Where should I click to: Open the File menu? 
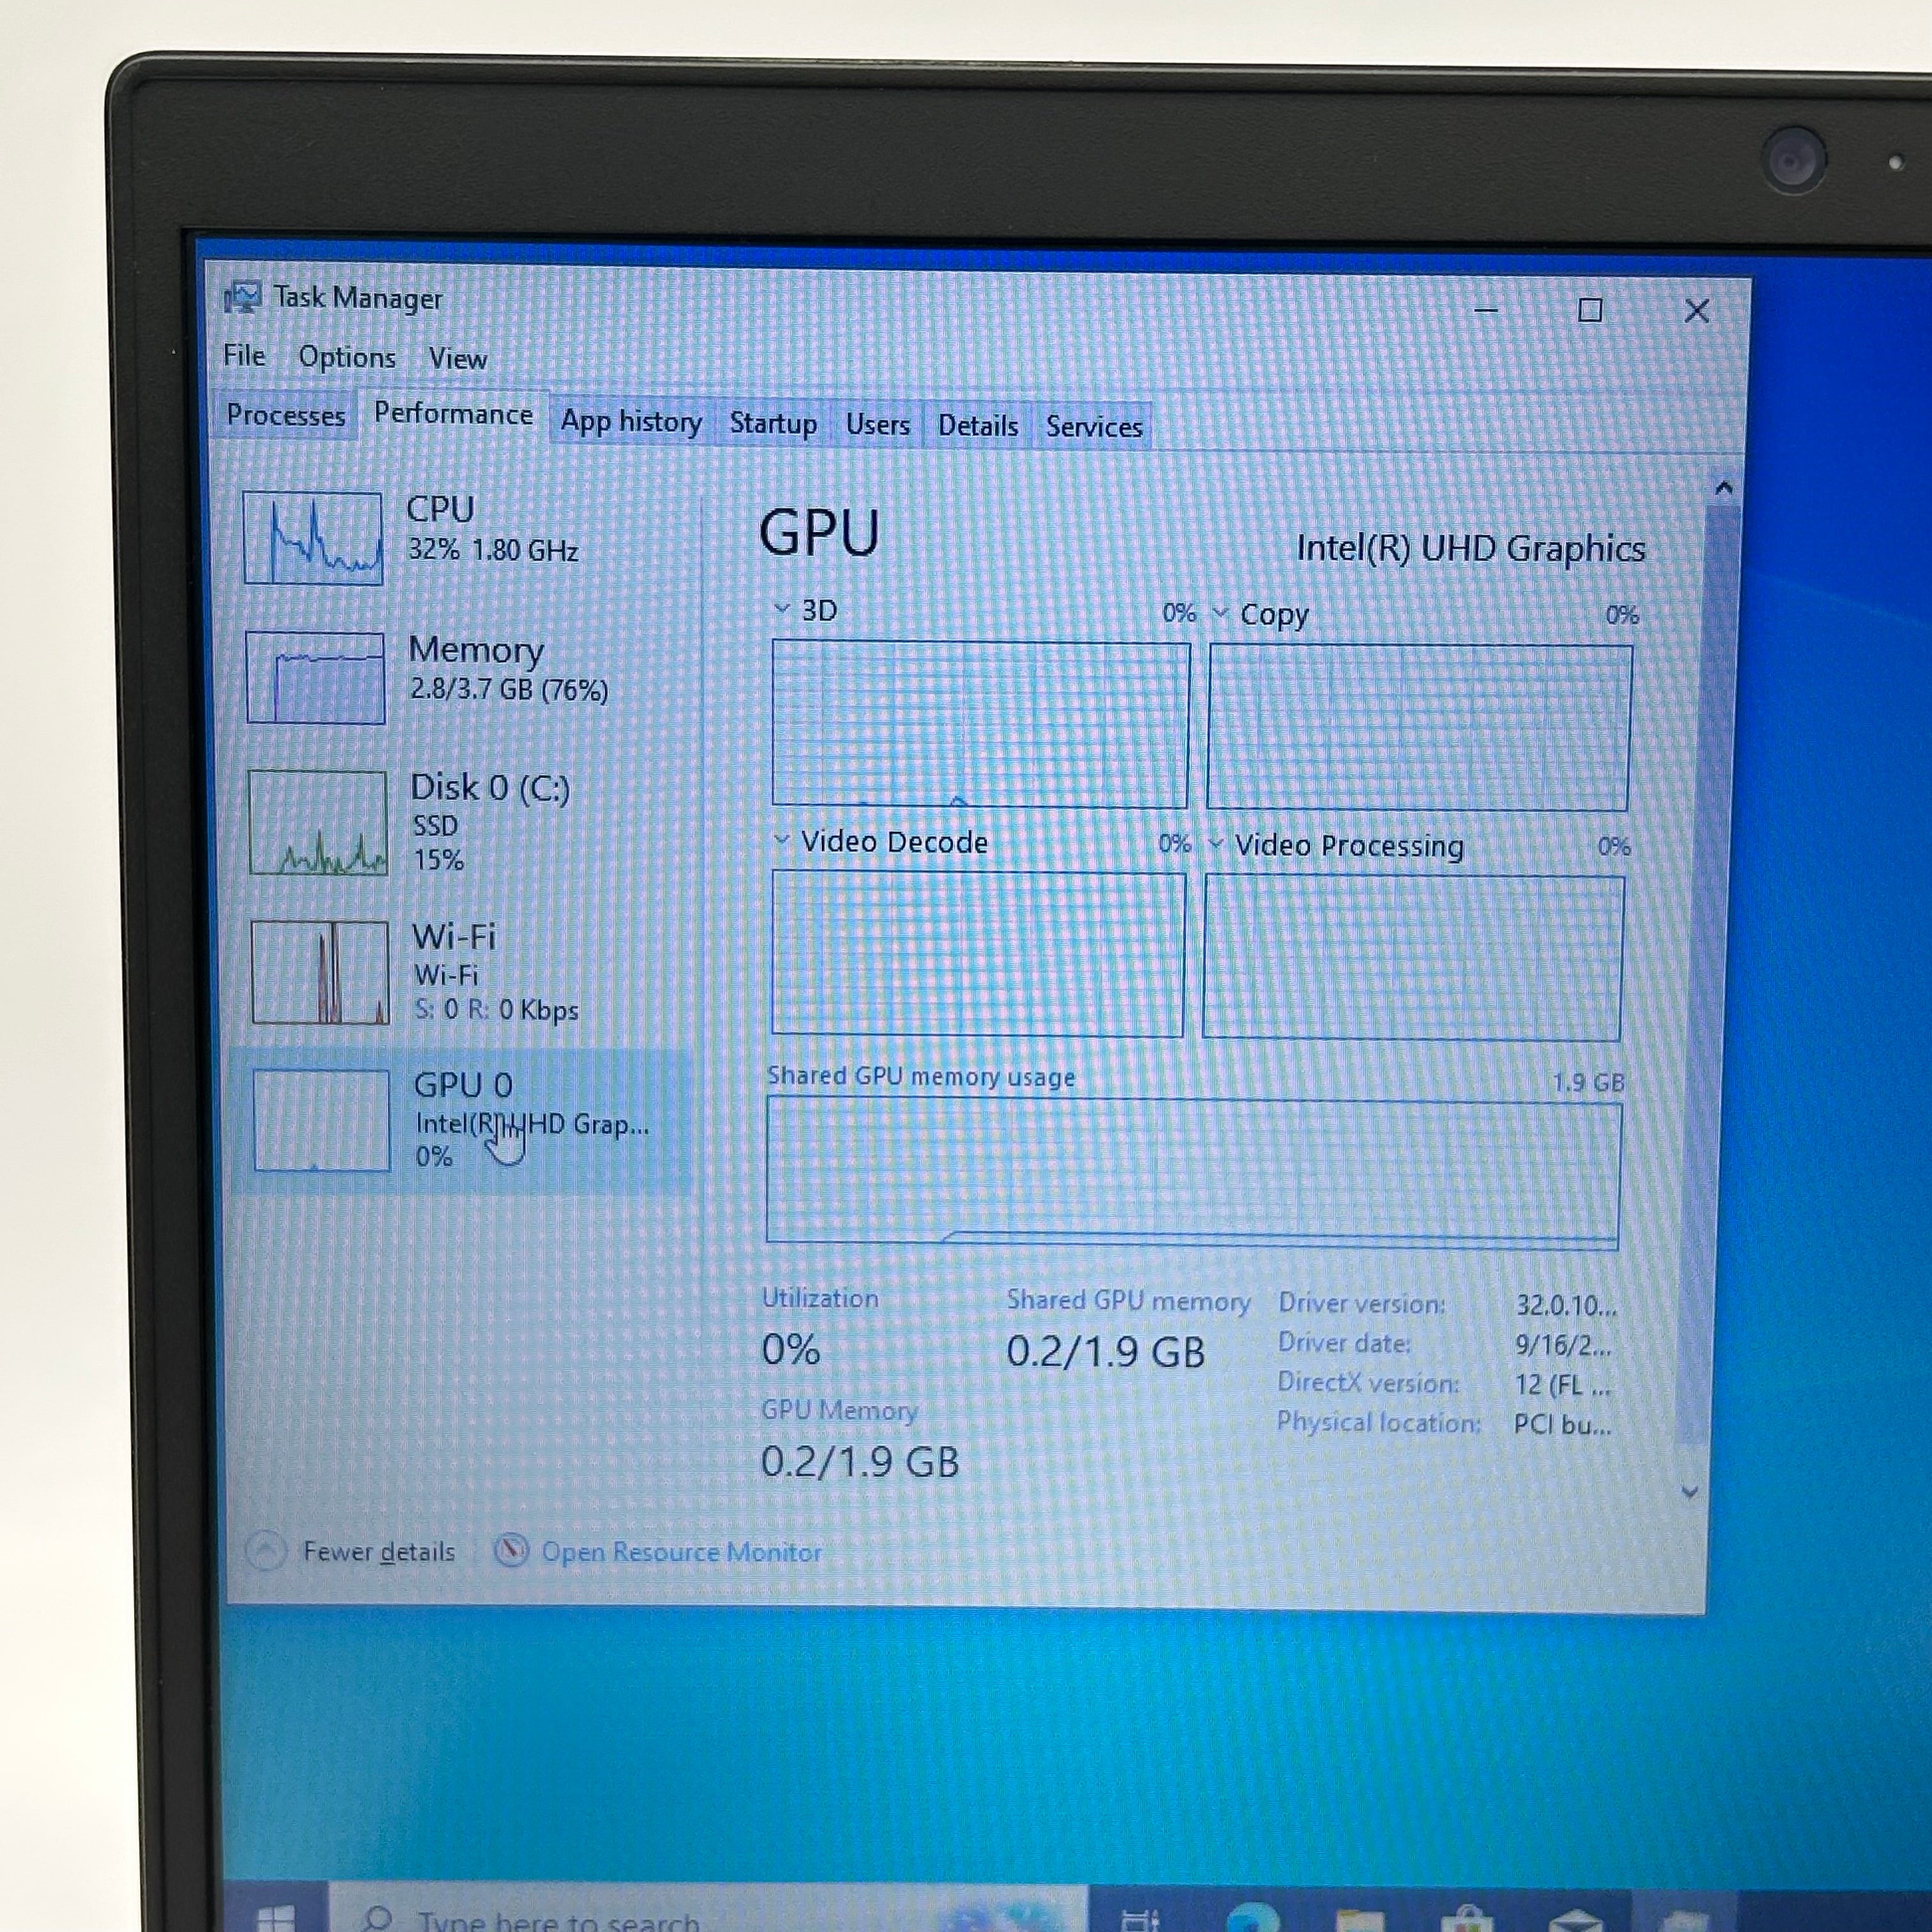244,356
